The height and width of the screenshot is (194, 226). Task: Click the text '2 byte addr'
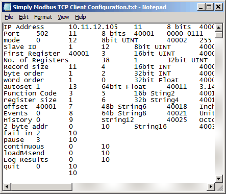[x=26, y=127]
